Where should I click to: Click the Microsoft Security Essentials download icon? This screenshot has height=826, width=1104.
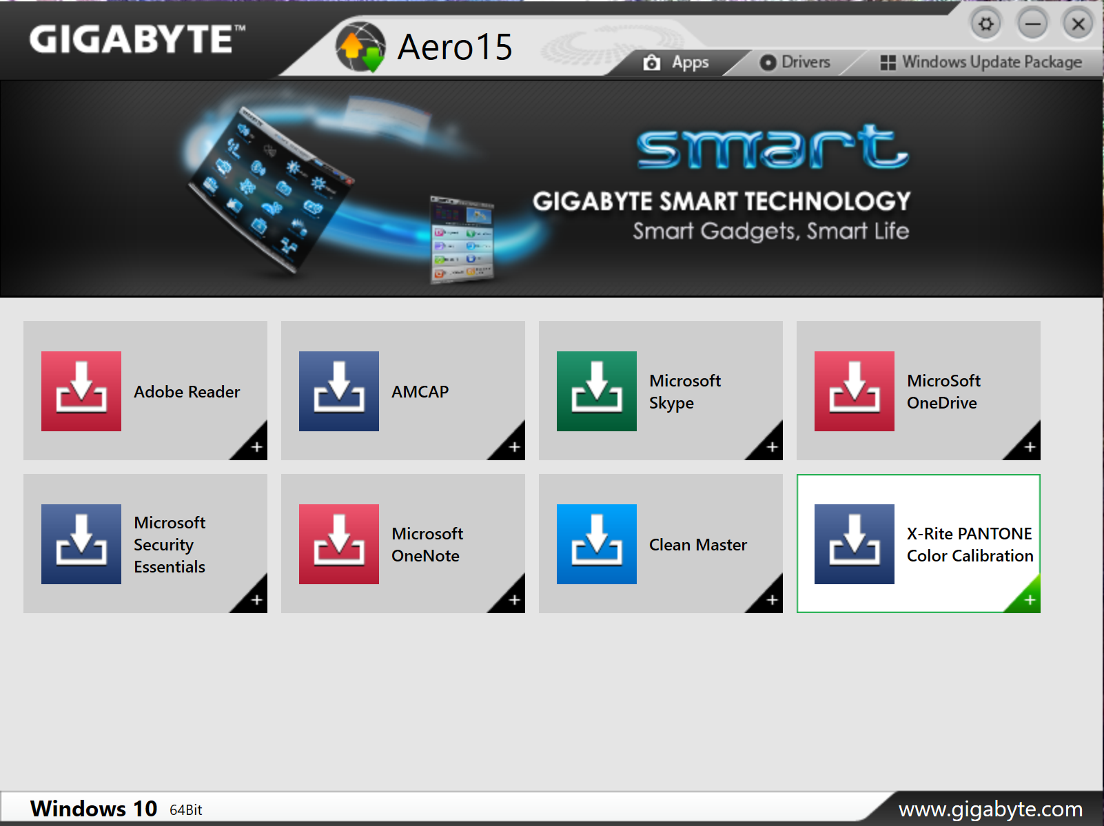81,544
